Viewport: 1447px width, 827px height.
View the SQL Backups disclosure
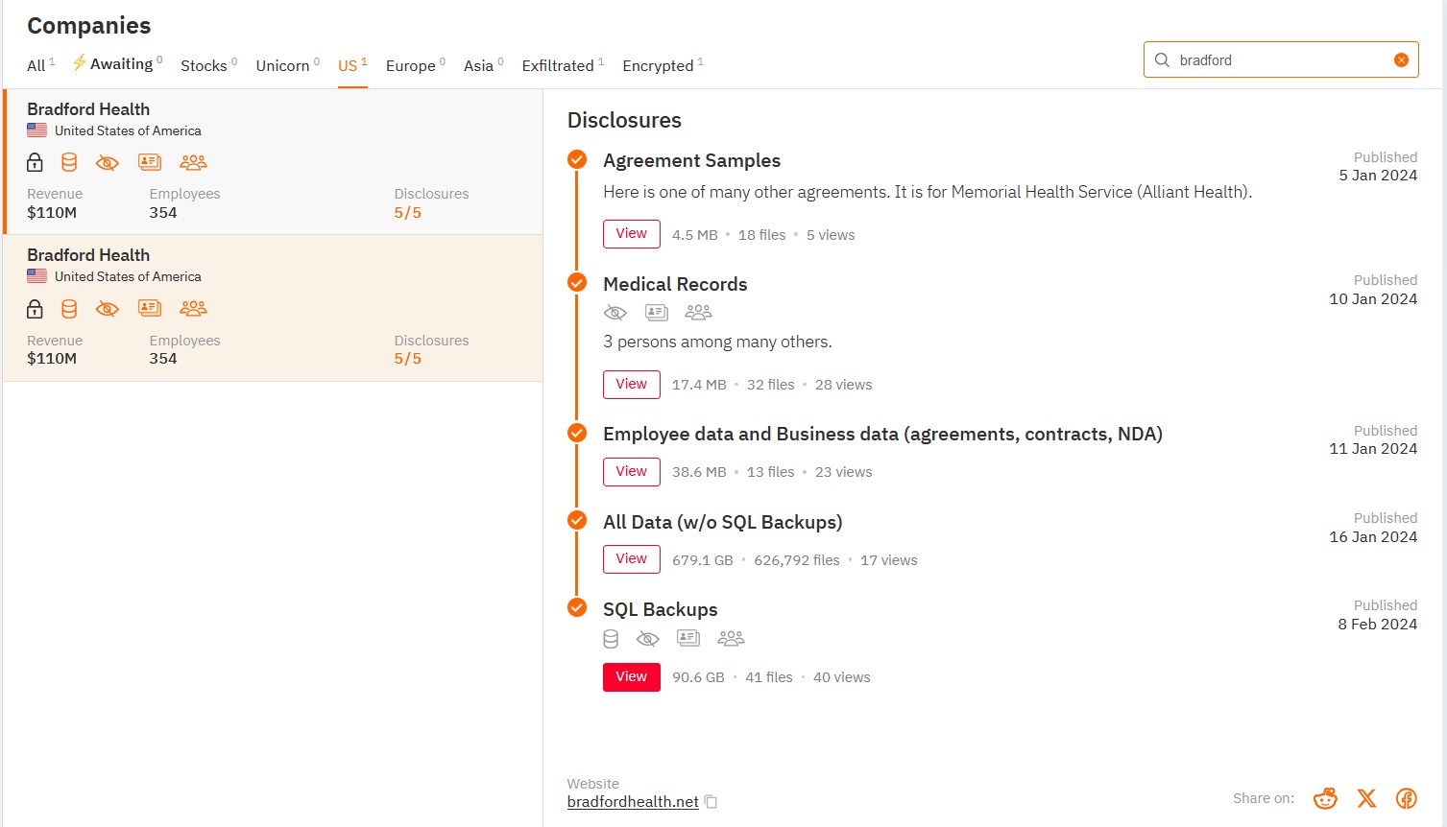click(x=631, y=676)
